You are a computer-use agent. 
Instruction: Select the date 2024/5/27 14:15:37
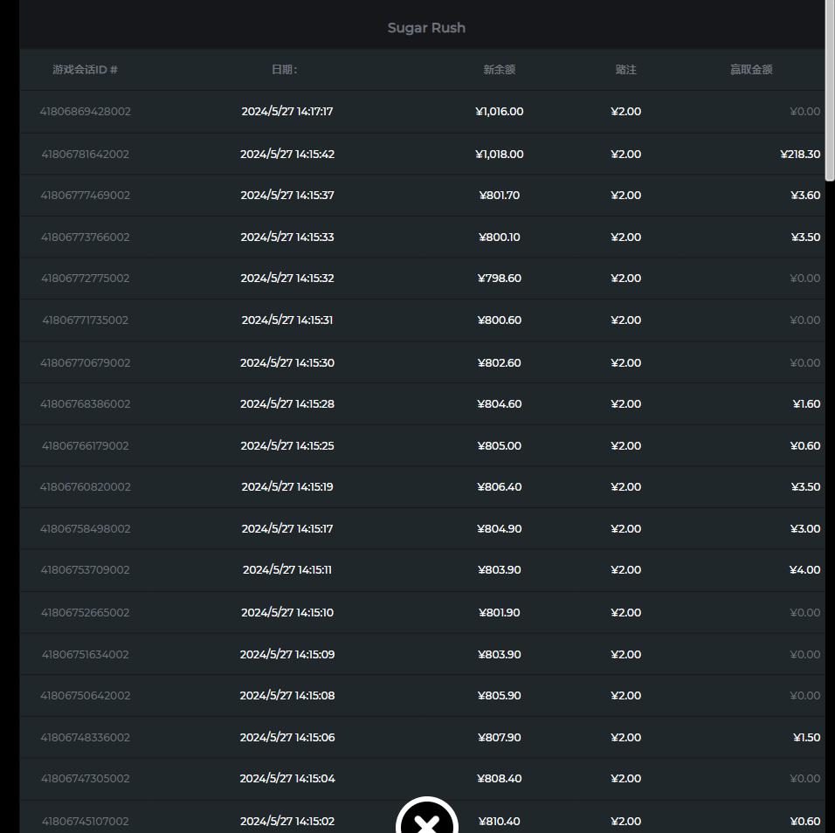[287, 196]
